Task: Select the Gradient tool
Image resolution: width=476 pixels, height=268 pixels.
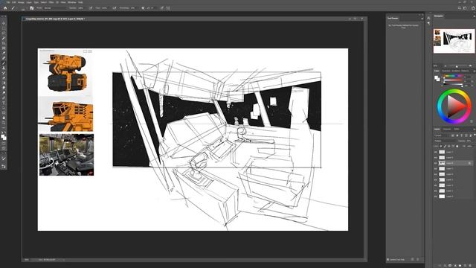Action: [x=4, y=83]
